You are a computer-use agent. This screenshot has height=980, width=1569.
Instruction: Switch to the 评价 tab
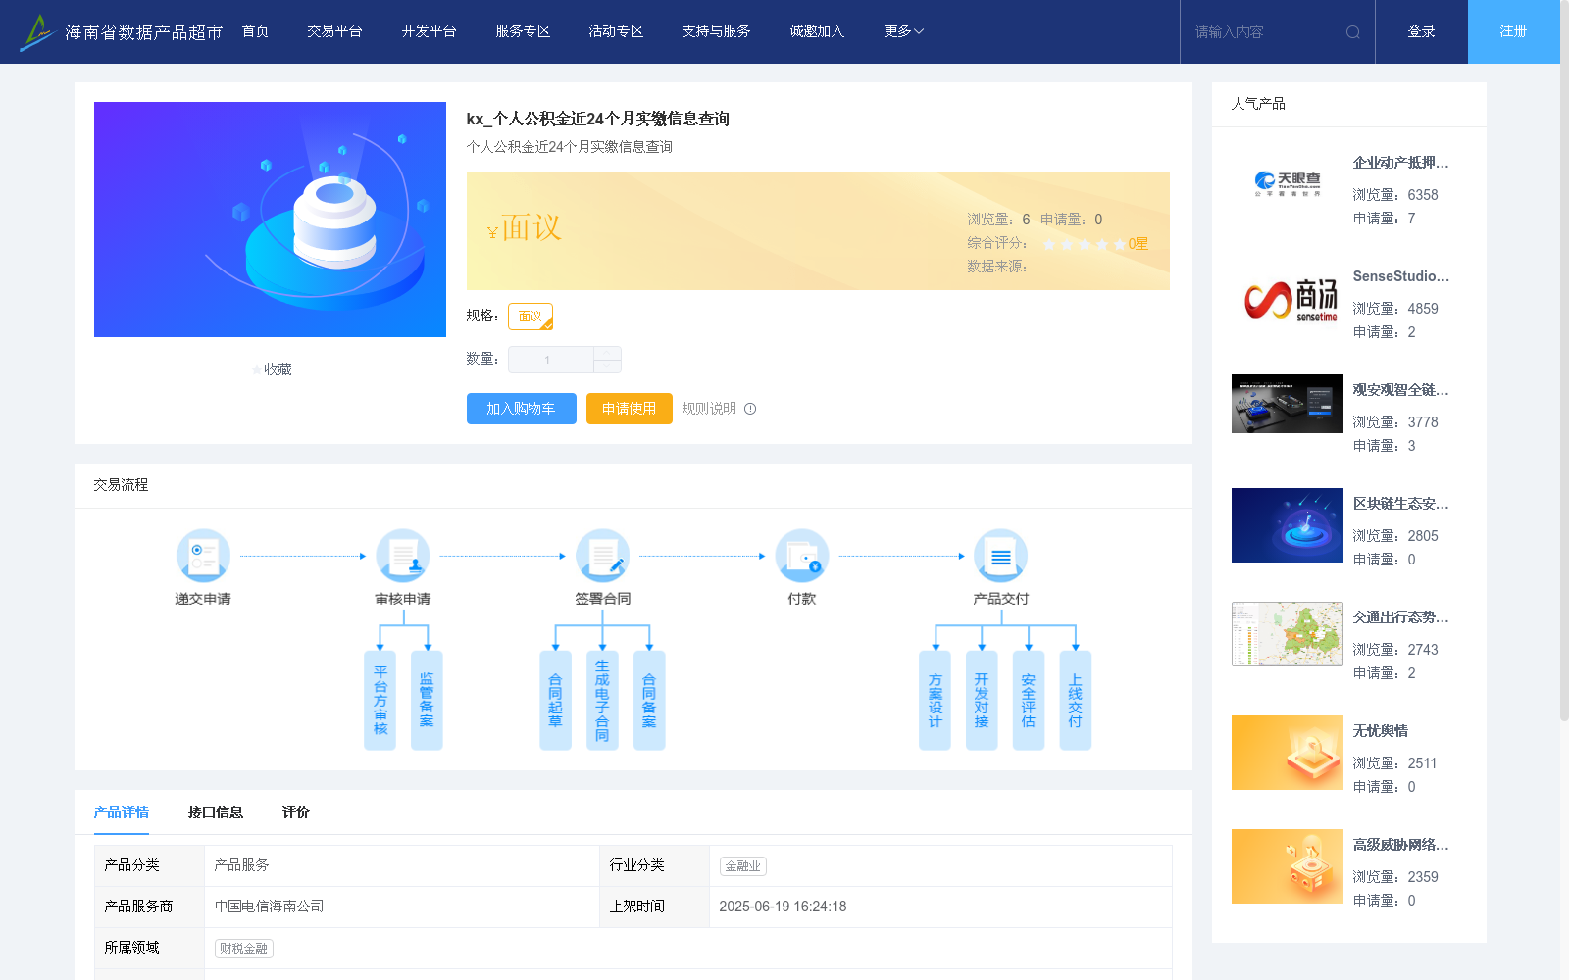(x=296, y=812)
